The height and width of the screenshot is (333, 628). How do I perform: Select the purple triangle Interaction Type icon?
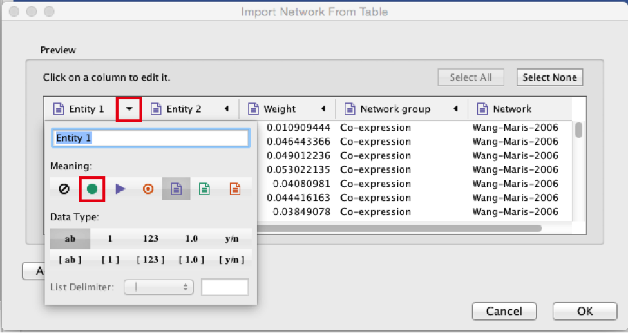point(120,189)
